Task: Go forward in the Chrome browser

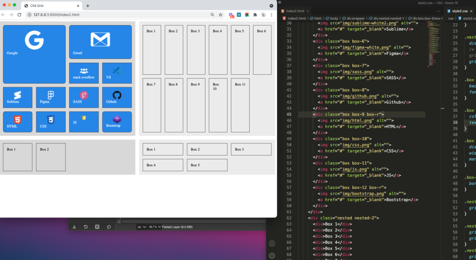Action: (11, 14)
